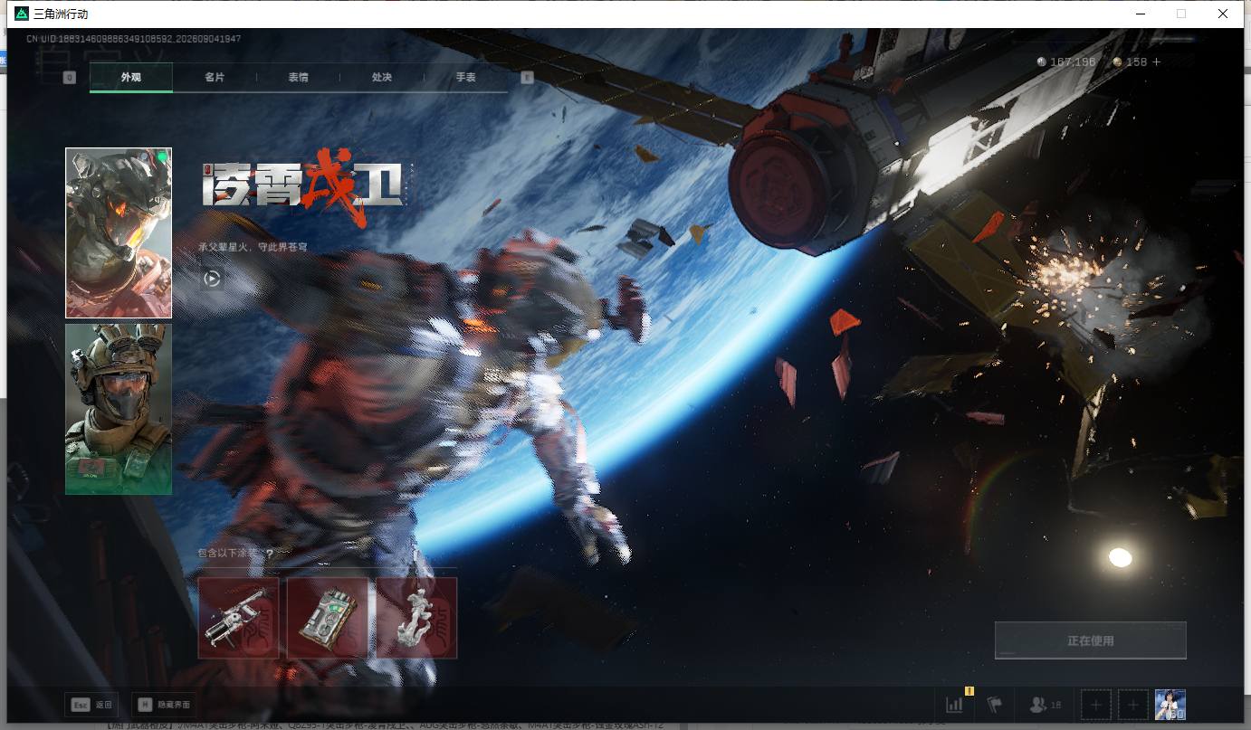The width and height of the screenshot is (1251, 730).
Task: Click the 正在使用 button
Action: coord(1091,640)
